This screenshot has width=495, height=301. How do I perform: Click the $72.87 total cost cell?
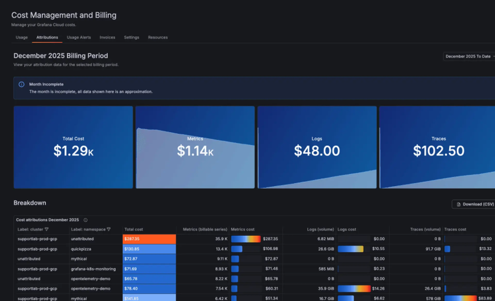[x=149, y=259]
